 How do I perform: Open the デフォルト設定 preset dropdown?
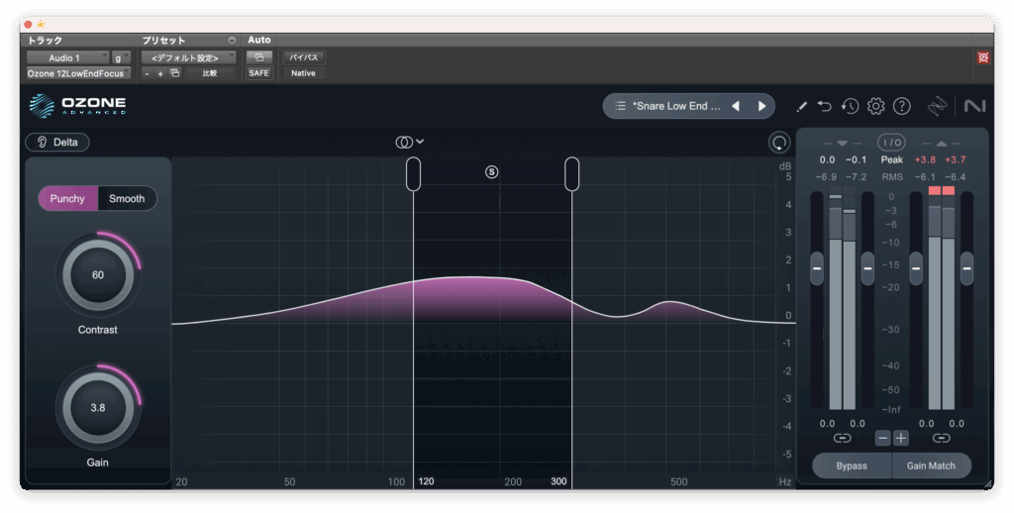pyautogui.click(x=188, y=57)
